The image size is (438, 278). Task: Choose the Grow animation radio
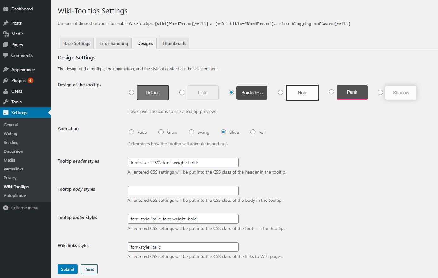[161, 132]
